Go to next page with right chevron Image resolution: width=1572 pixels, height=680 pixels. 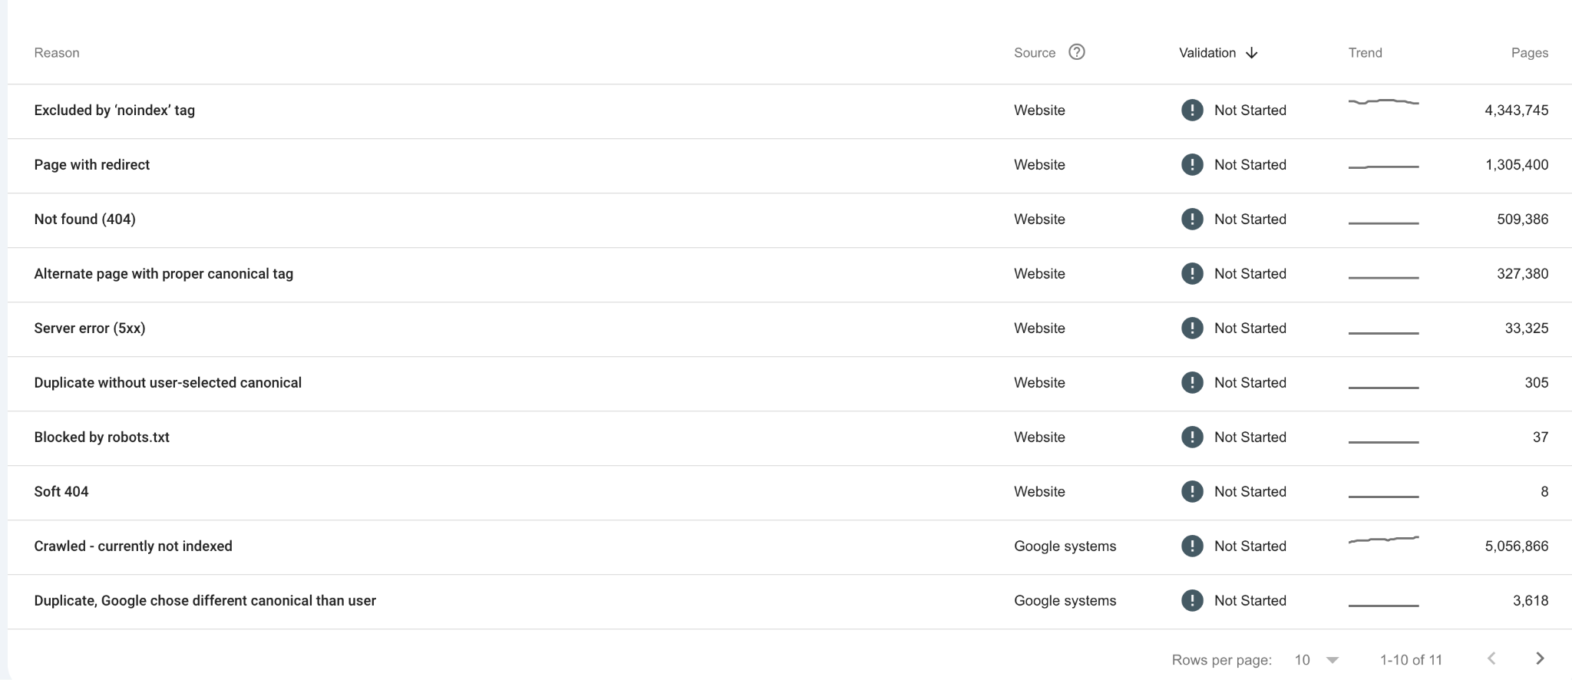click(x=1540, y=659)
